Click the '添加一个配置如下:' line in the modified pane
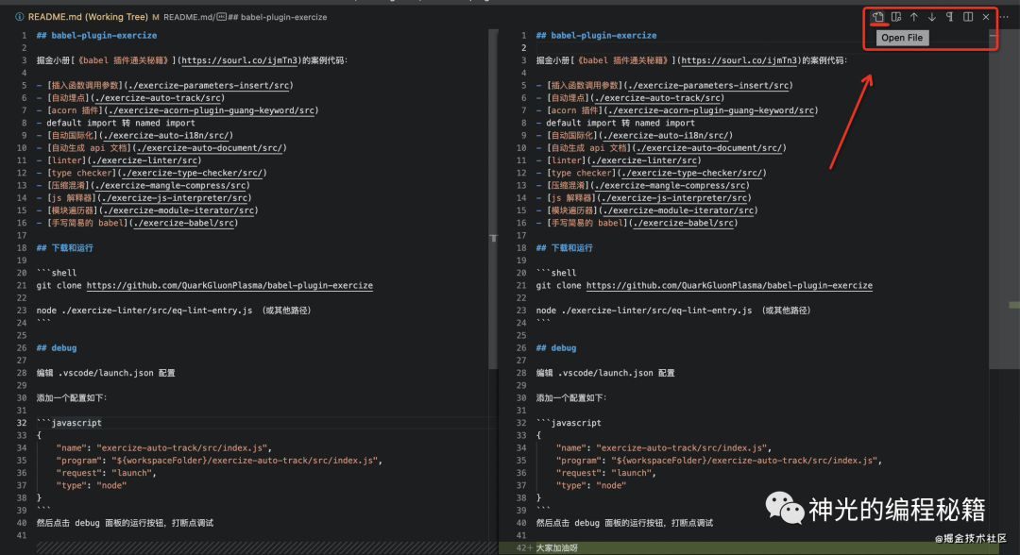This screenshot has height=555, width=1020. [571, 397]
